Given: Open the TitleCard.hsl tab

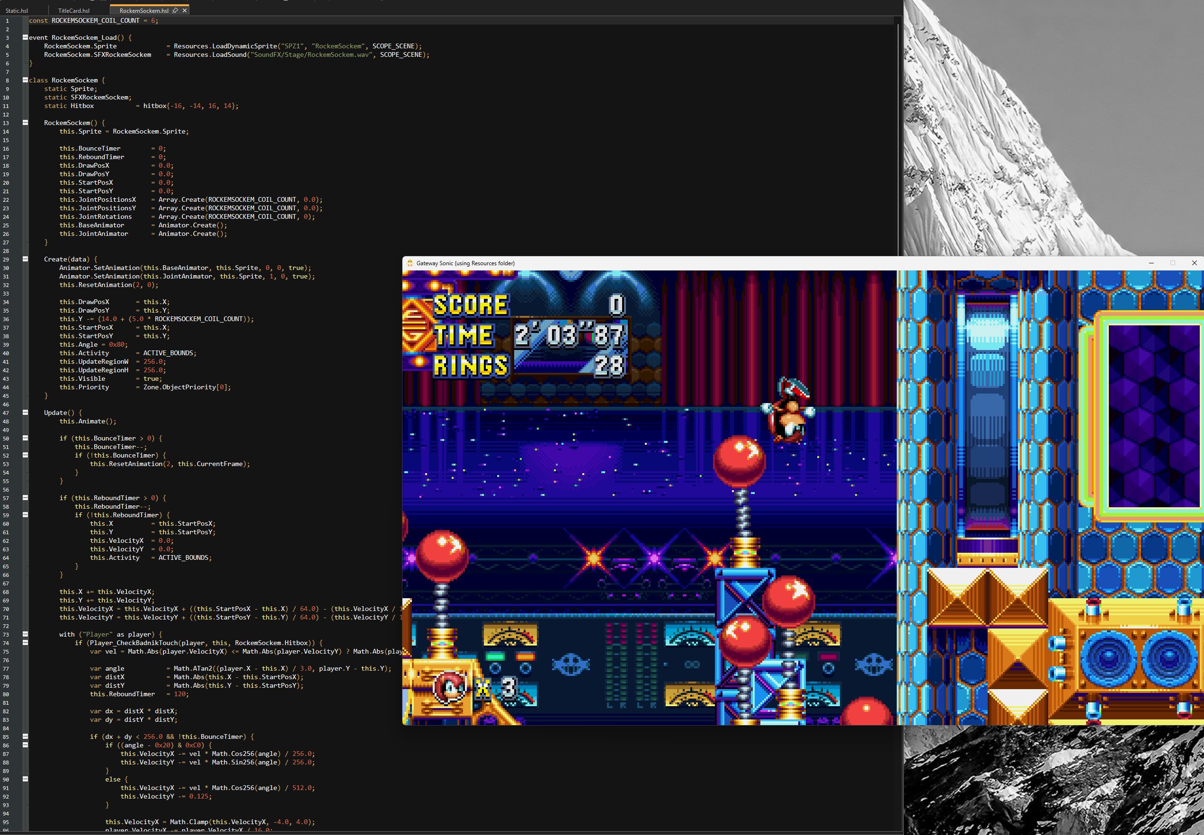Looking at the screenshot, I should [74, 10].
